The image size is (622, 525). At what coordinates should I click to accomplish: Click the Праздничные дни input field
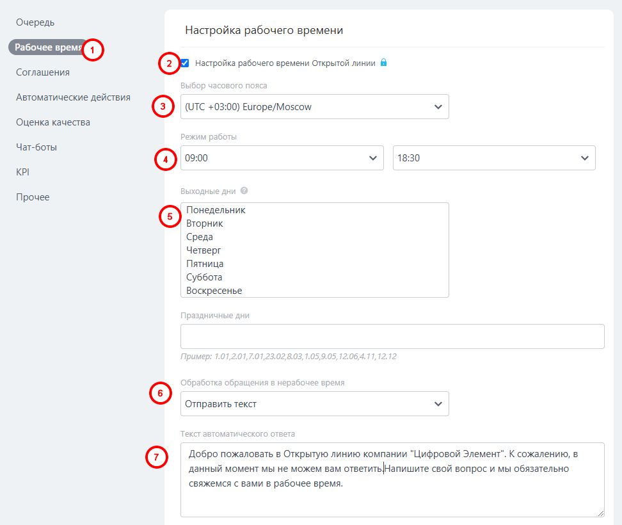pyautogui.click(x=392, y=337)
